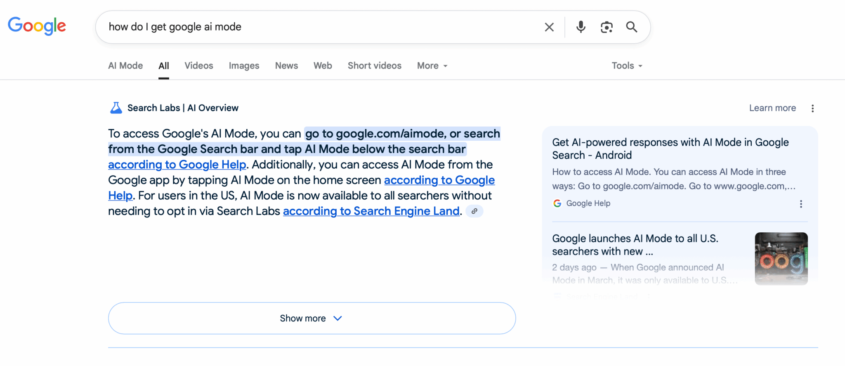Viewport: 845px width, 366px height.
Task: Select the Short videos tab
Action: point(374,66)
